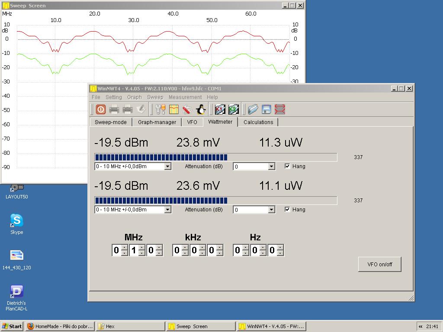Click the K2 channel toolbar icon
Screen dimensions: 443x332
coord(234,109)
